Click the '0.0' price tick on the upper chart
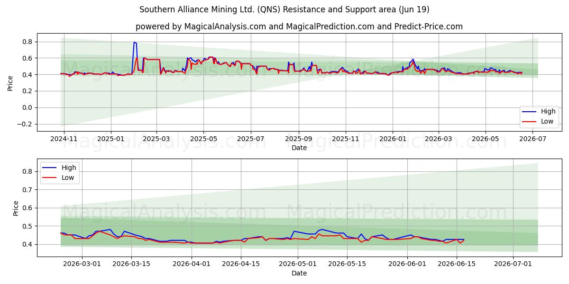Image resolution: width=569 pixels, height=284 pixels. [28, 107]
